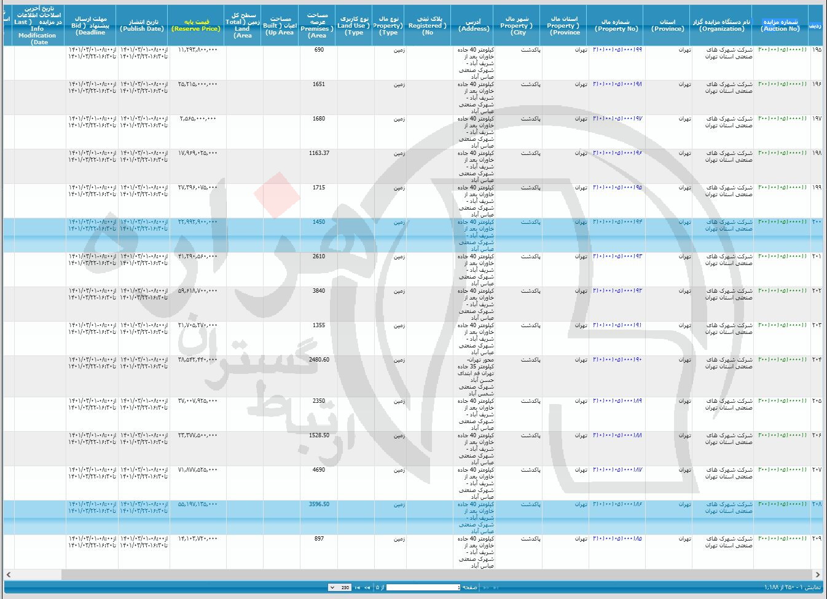Screen dimensions: 827x599
Task: Click the Total Land Area column header
Action: click(x=243, y=25)
